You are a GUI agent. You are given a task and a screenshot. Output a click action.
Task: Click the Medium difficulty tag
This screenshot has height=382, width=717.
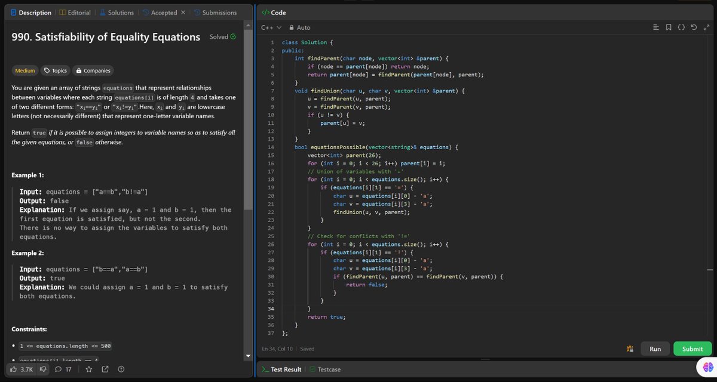(x=25, y=70)
